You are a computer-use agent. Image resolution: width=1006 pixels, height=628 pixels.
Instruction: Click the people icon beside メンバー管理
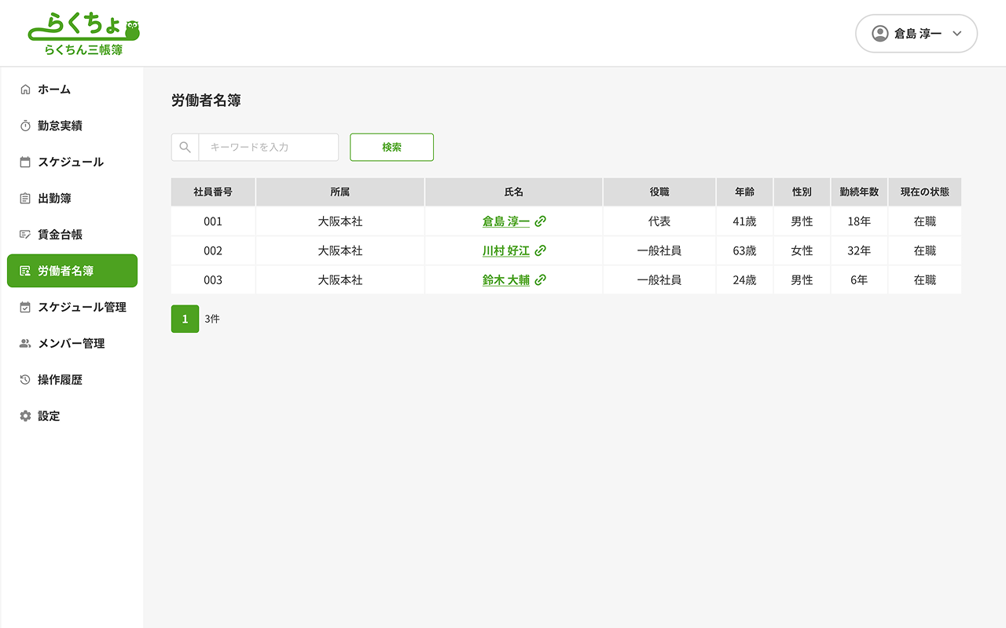coord(25,344)
